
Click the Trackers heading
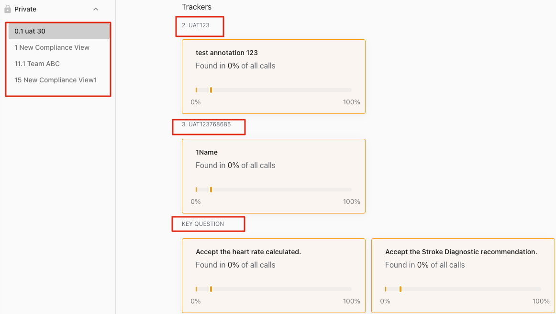click(x=197, y=7)
